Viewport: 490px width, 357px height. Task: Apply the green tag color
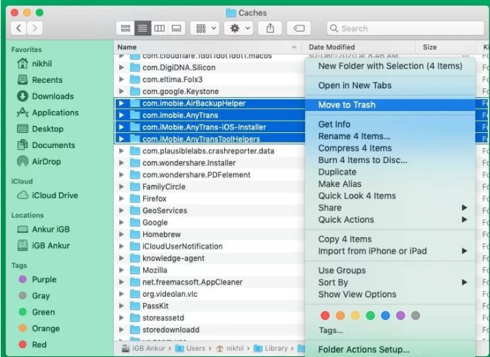(x=370, y=315)
